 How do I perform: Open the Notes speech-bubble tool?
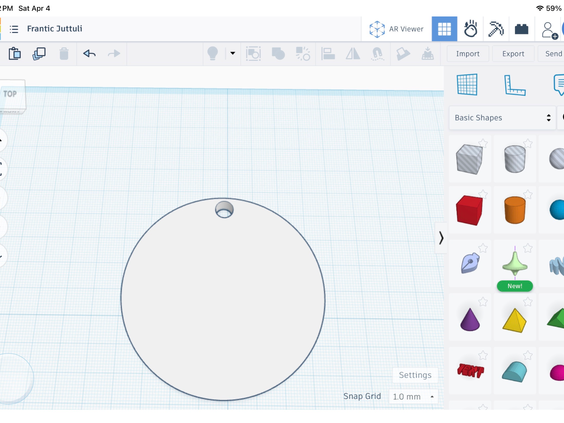pyautogui.click(x=559, y=85)
